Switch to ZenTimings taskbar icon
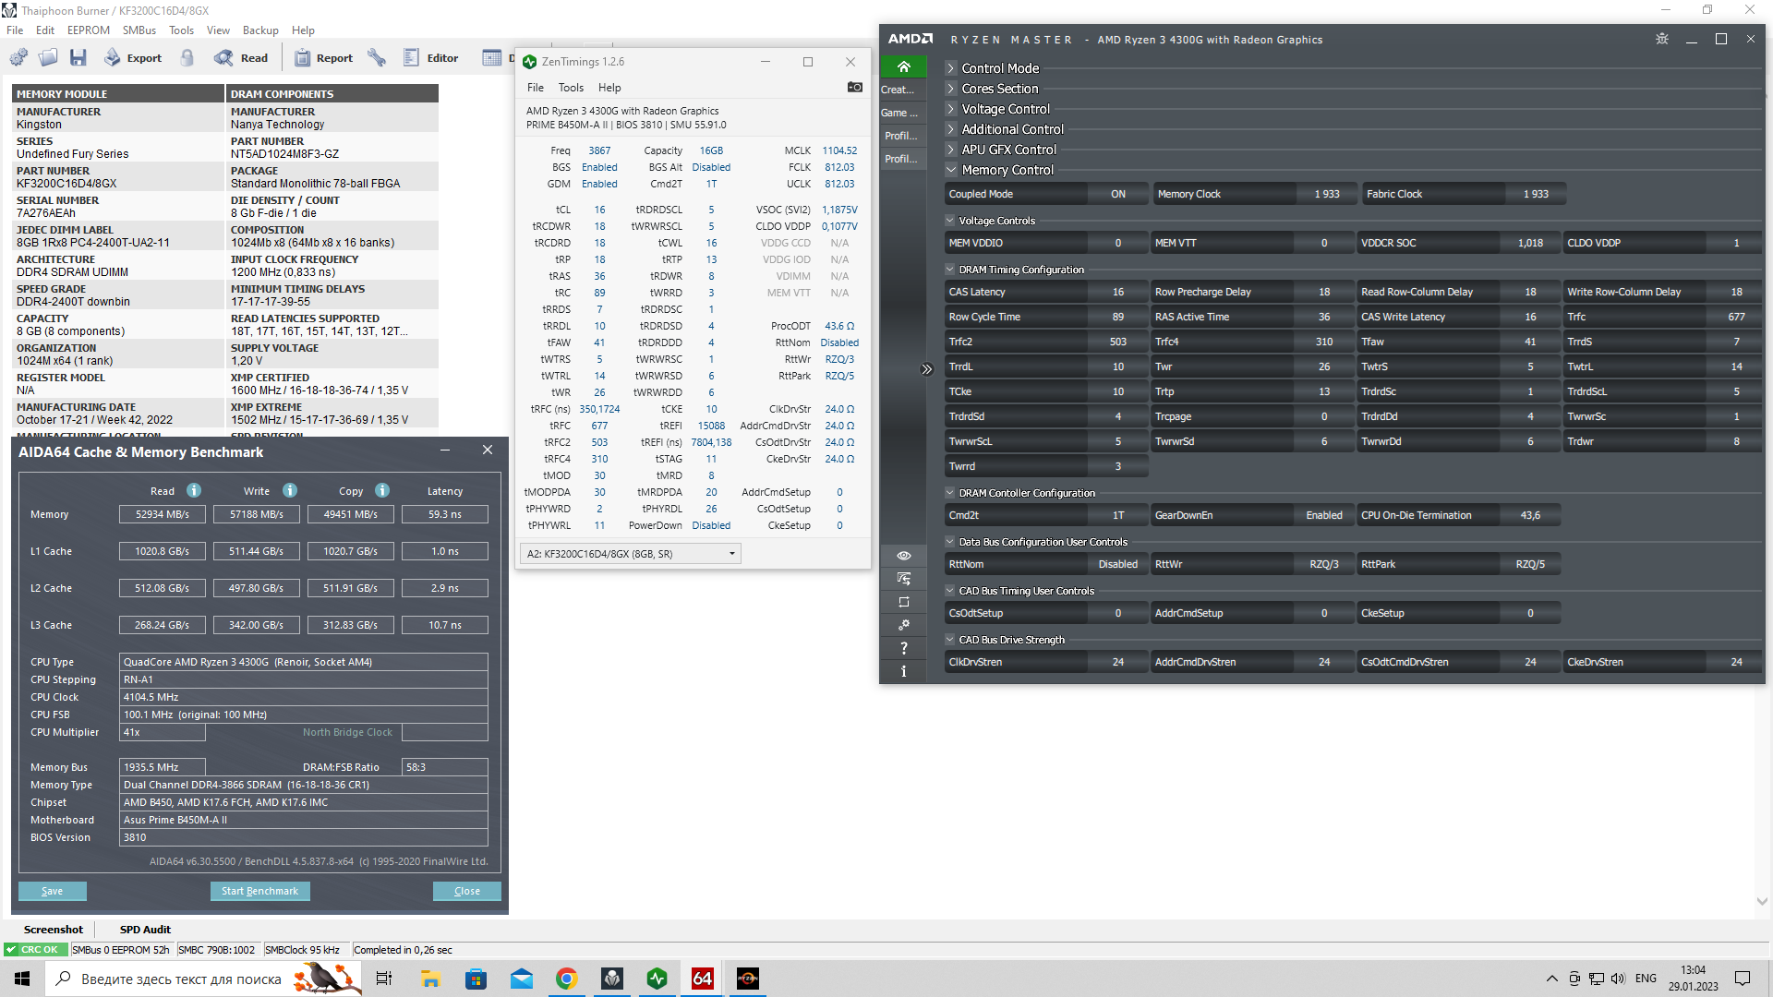 [x=657, y=979]
